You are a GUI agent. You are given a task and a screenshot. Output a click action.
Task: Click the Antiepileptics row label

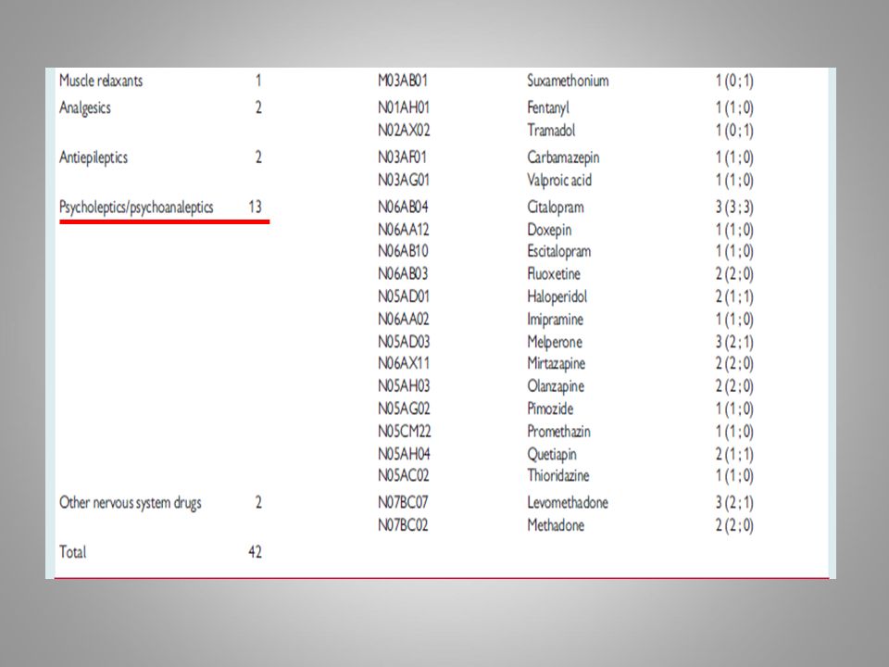point(94,157)
